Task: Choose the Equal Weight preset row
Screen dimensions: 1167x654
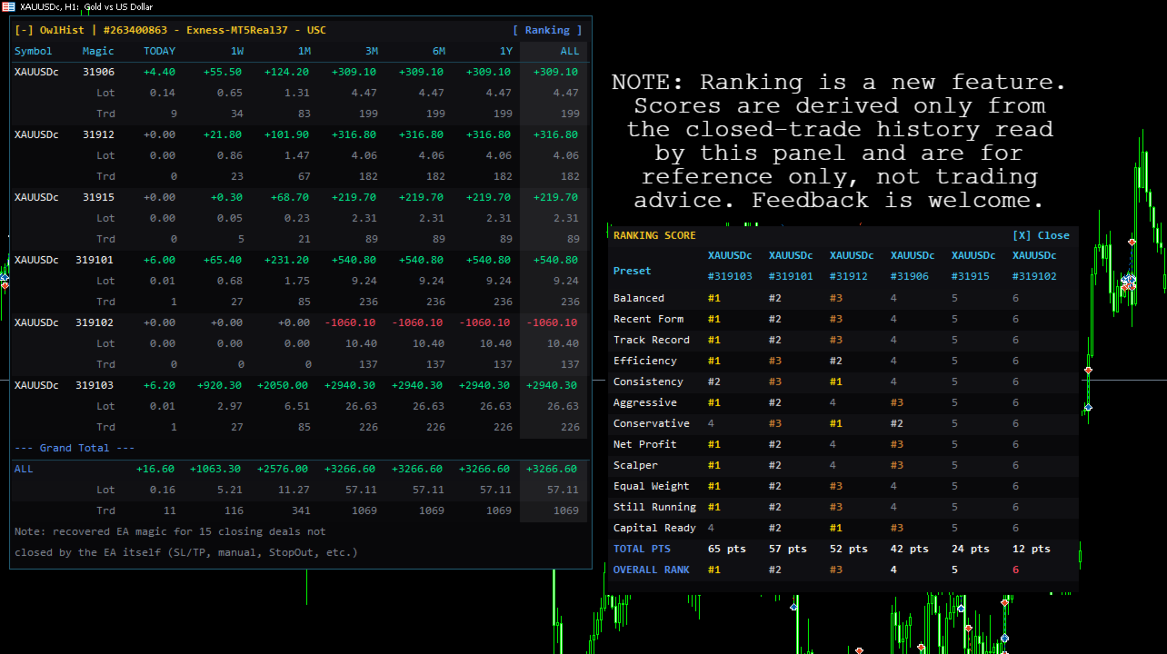Action: [843, 486]
